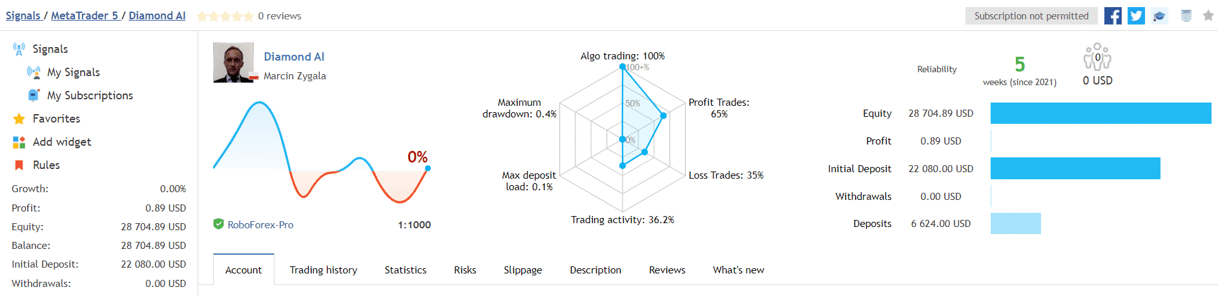Switch to the Statistics tab
1218x296 pixels.
(406, 270)
